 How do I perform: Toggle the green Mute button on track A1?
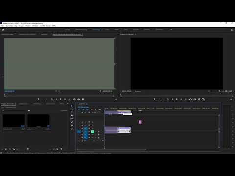(x=92, y=132)
